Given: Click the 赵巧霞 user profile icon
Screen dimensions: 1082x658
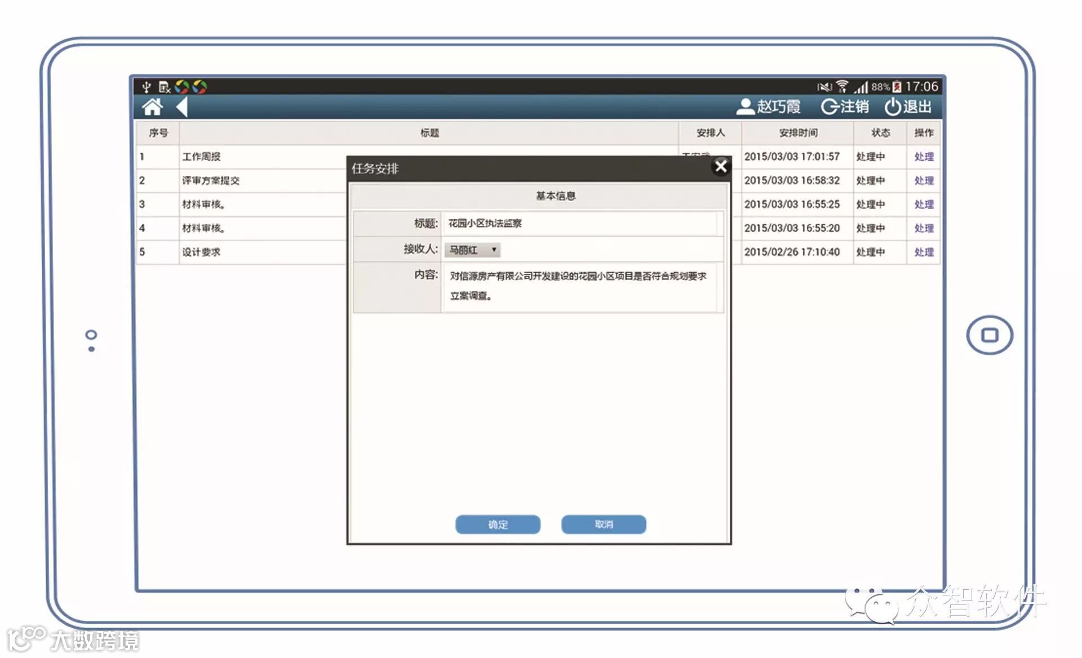Looking at the screenshot, I should click(x=745, y=106).
